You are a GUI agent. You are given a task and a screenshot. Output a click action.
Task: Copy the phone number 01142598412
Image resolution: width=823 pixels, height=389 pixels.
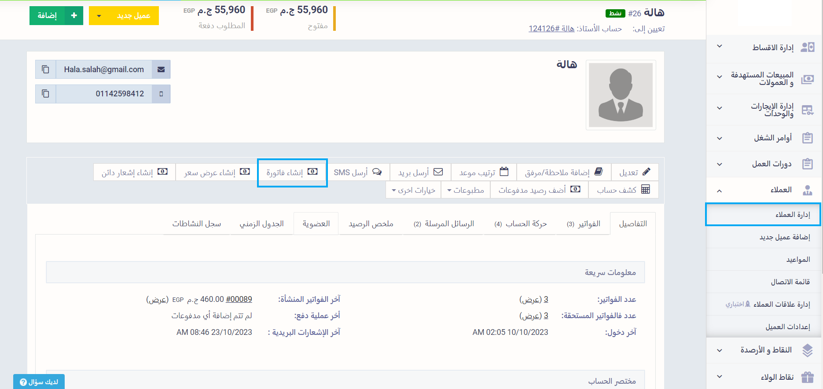tap(45, 94)
